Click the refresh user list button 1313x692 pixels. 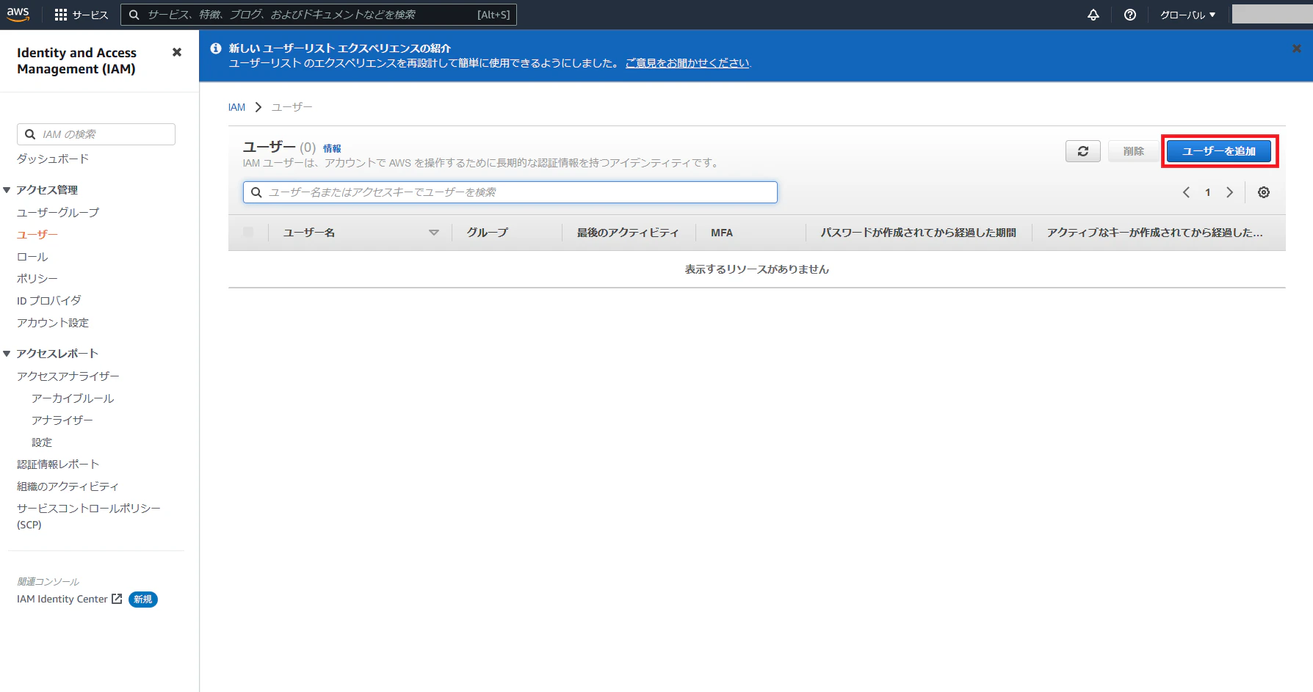[1083, 151]
